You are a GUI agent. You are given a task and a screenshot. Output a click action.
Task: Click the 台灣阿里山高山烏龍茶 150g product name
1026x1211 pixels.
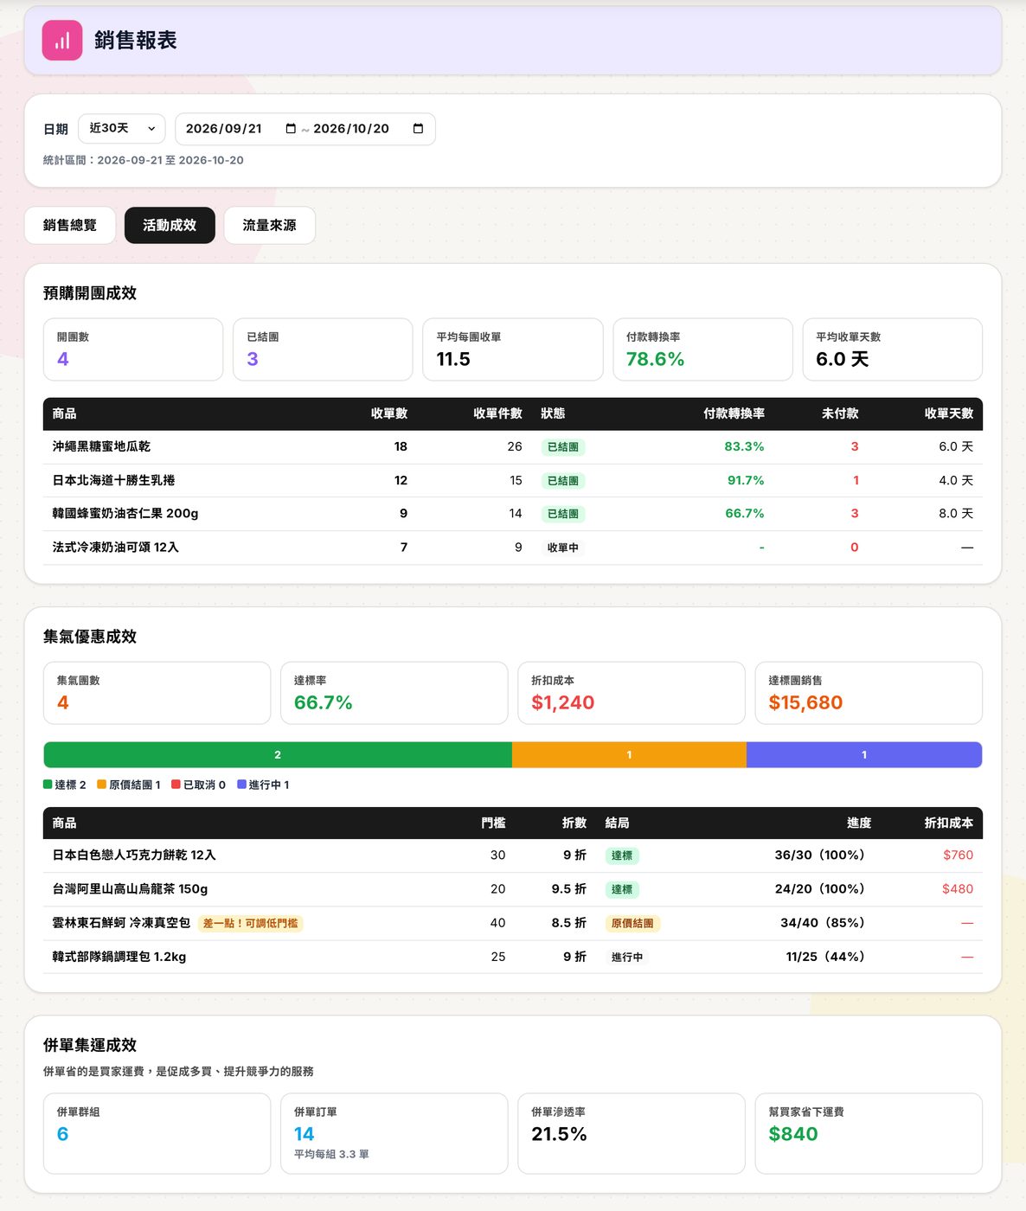[130, 888]
